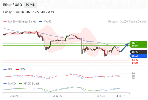Click the black 1546 current price tag
148x100 pixels.
click(x=138, y=52)
